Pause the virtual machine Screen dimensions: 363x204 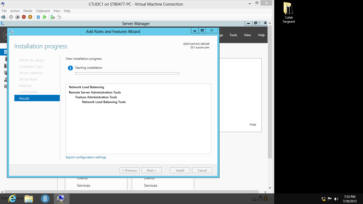tap(38, 17)
